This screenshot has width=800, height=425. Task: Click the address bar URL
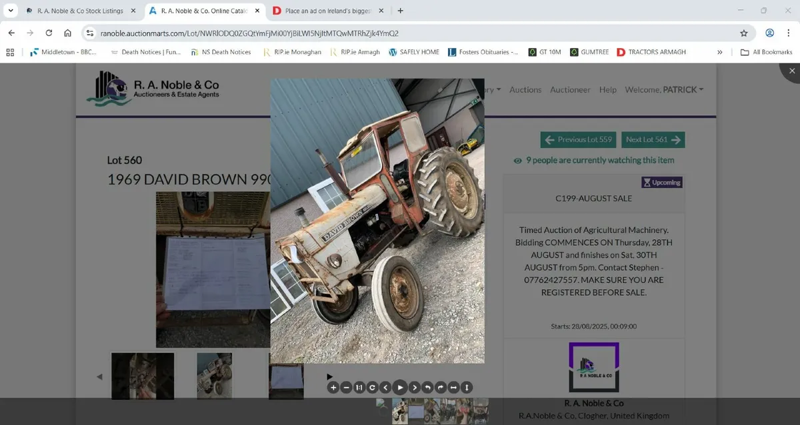point(249,33)
